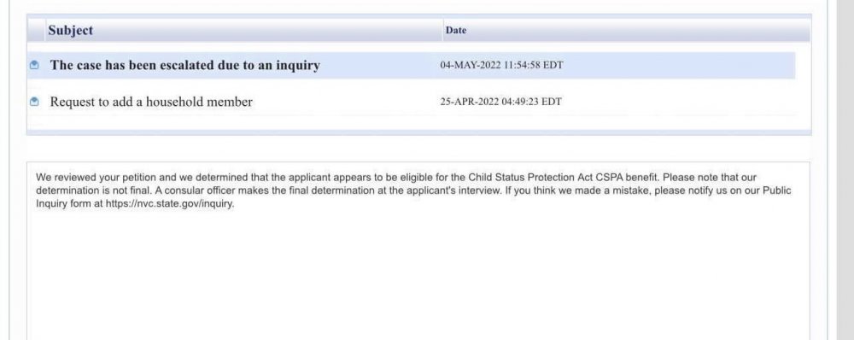Open 'Request to add a household member' message
The image size is (854, 340).
[x=151, y=102]
